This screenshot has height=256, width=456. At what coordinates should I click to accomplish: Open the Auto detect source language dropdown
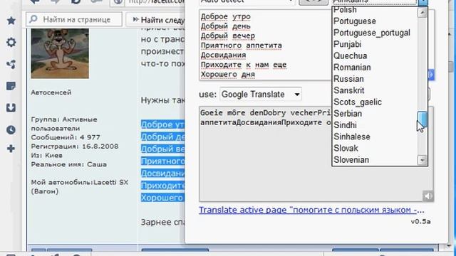click(247, 1)
